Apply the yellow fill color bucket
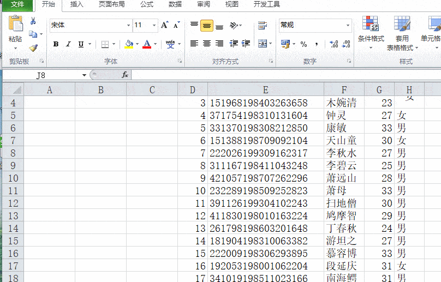441x282 pixels. 129,44
